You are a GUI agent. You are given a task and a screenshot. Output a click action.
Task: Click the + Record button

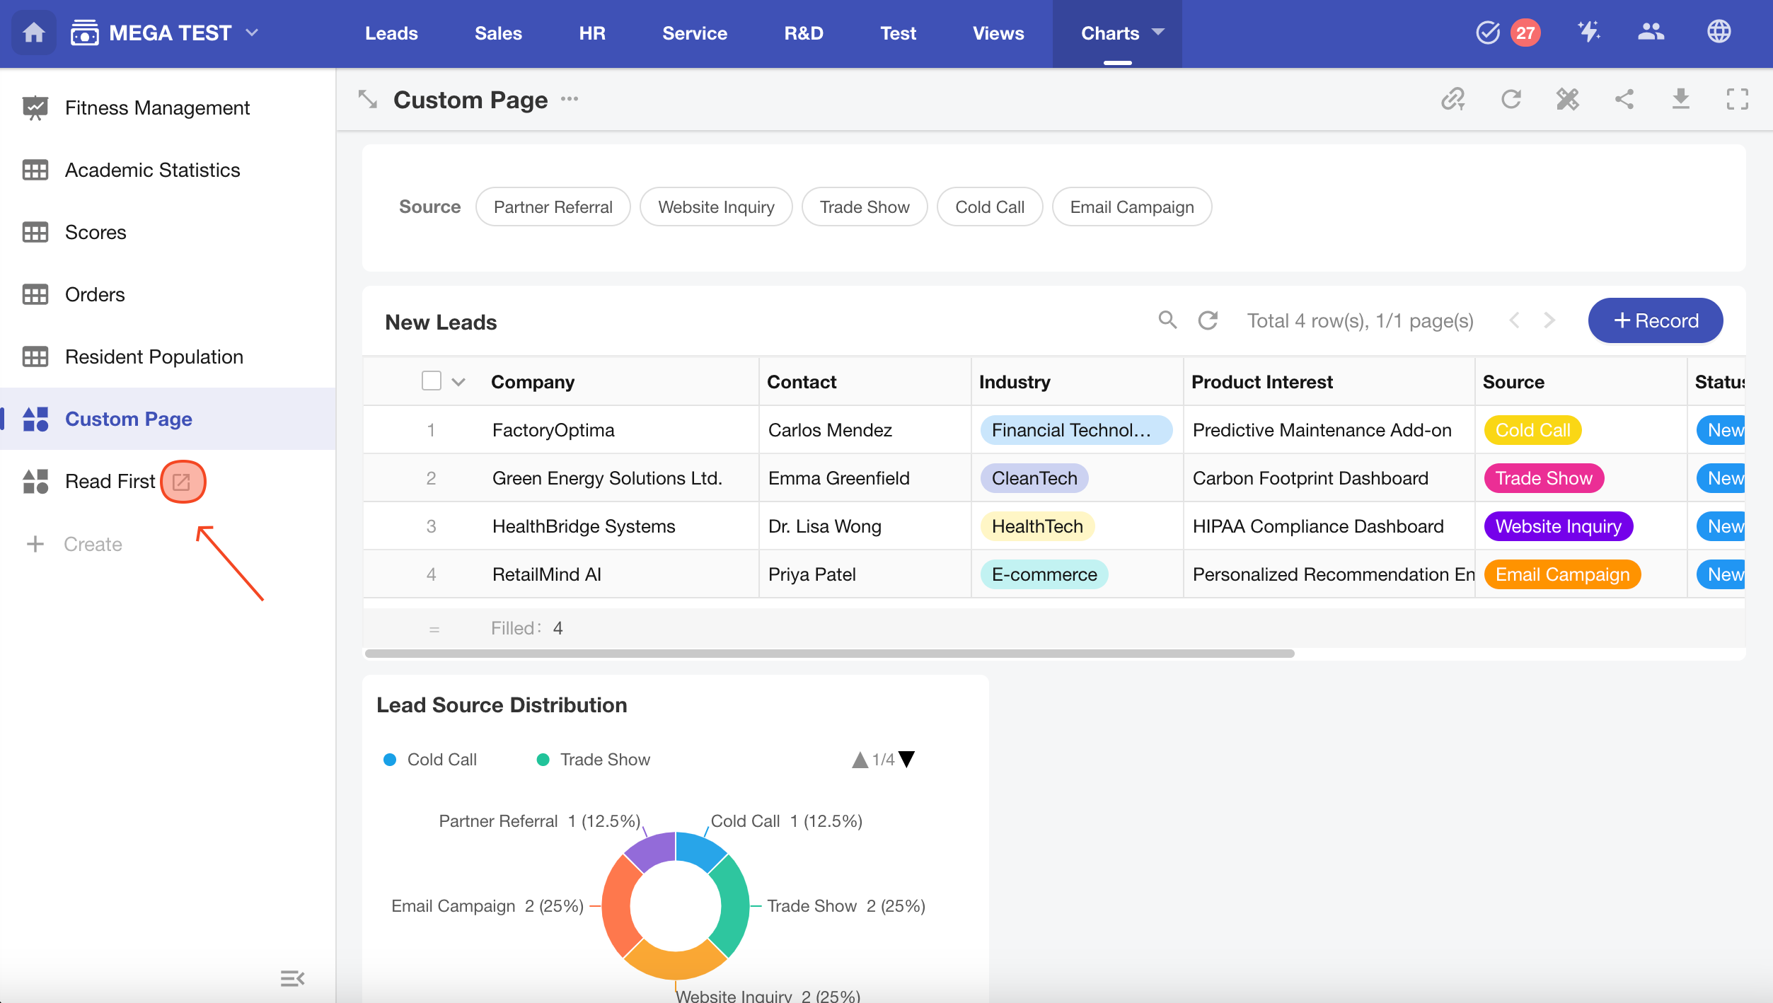coord(1655,320)
